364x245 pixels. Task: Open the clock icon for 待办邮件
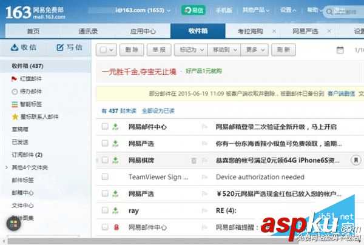(15, 92)
